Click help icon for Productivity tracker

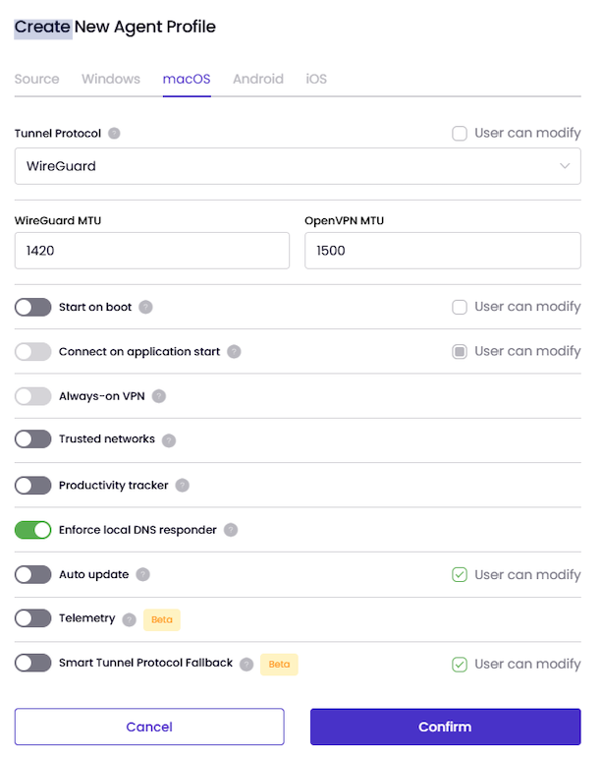[x=182, y=486]
